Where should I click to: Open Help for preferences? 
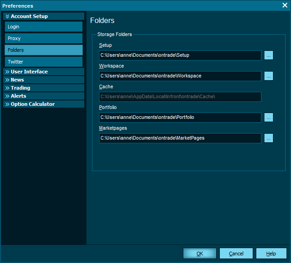tap(271, 254)
